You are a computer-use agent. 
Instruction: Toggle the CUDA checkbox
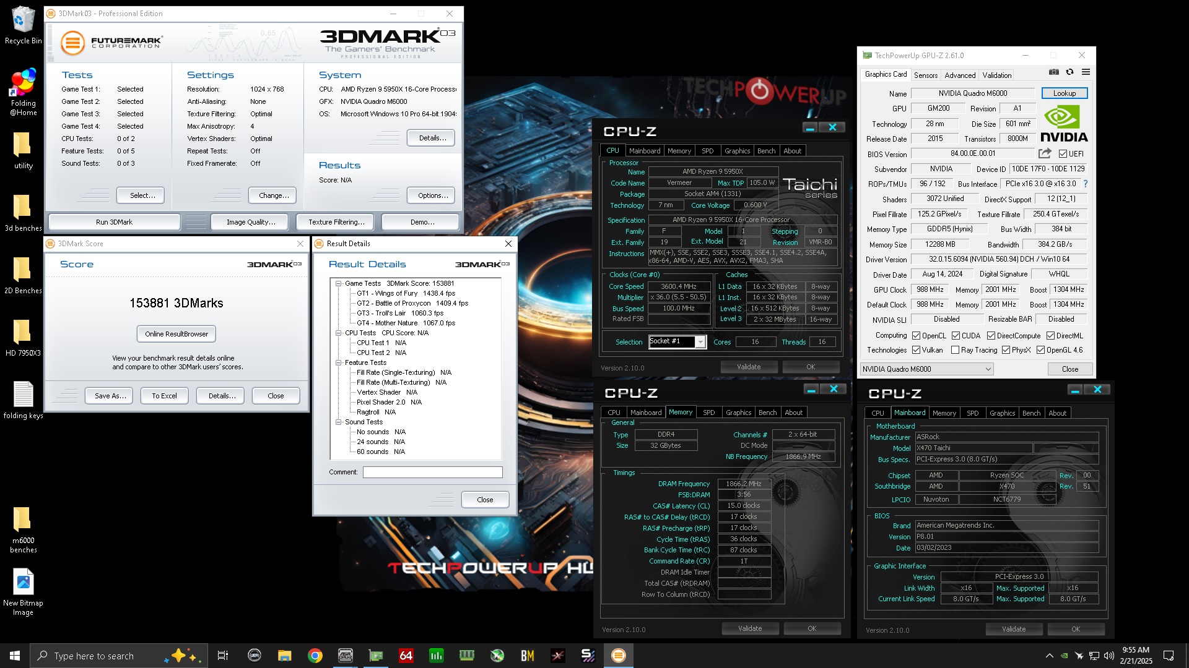[956, 336]
